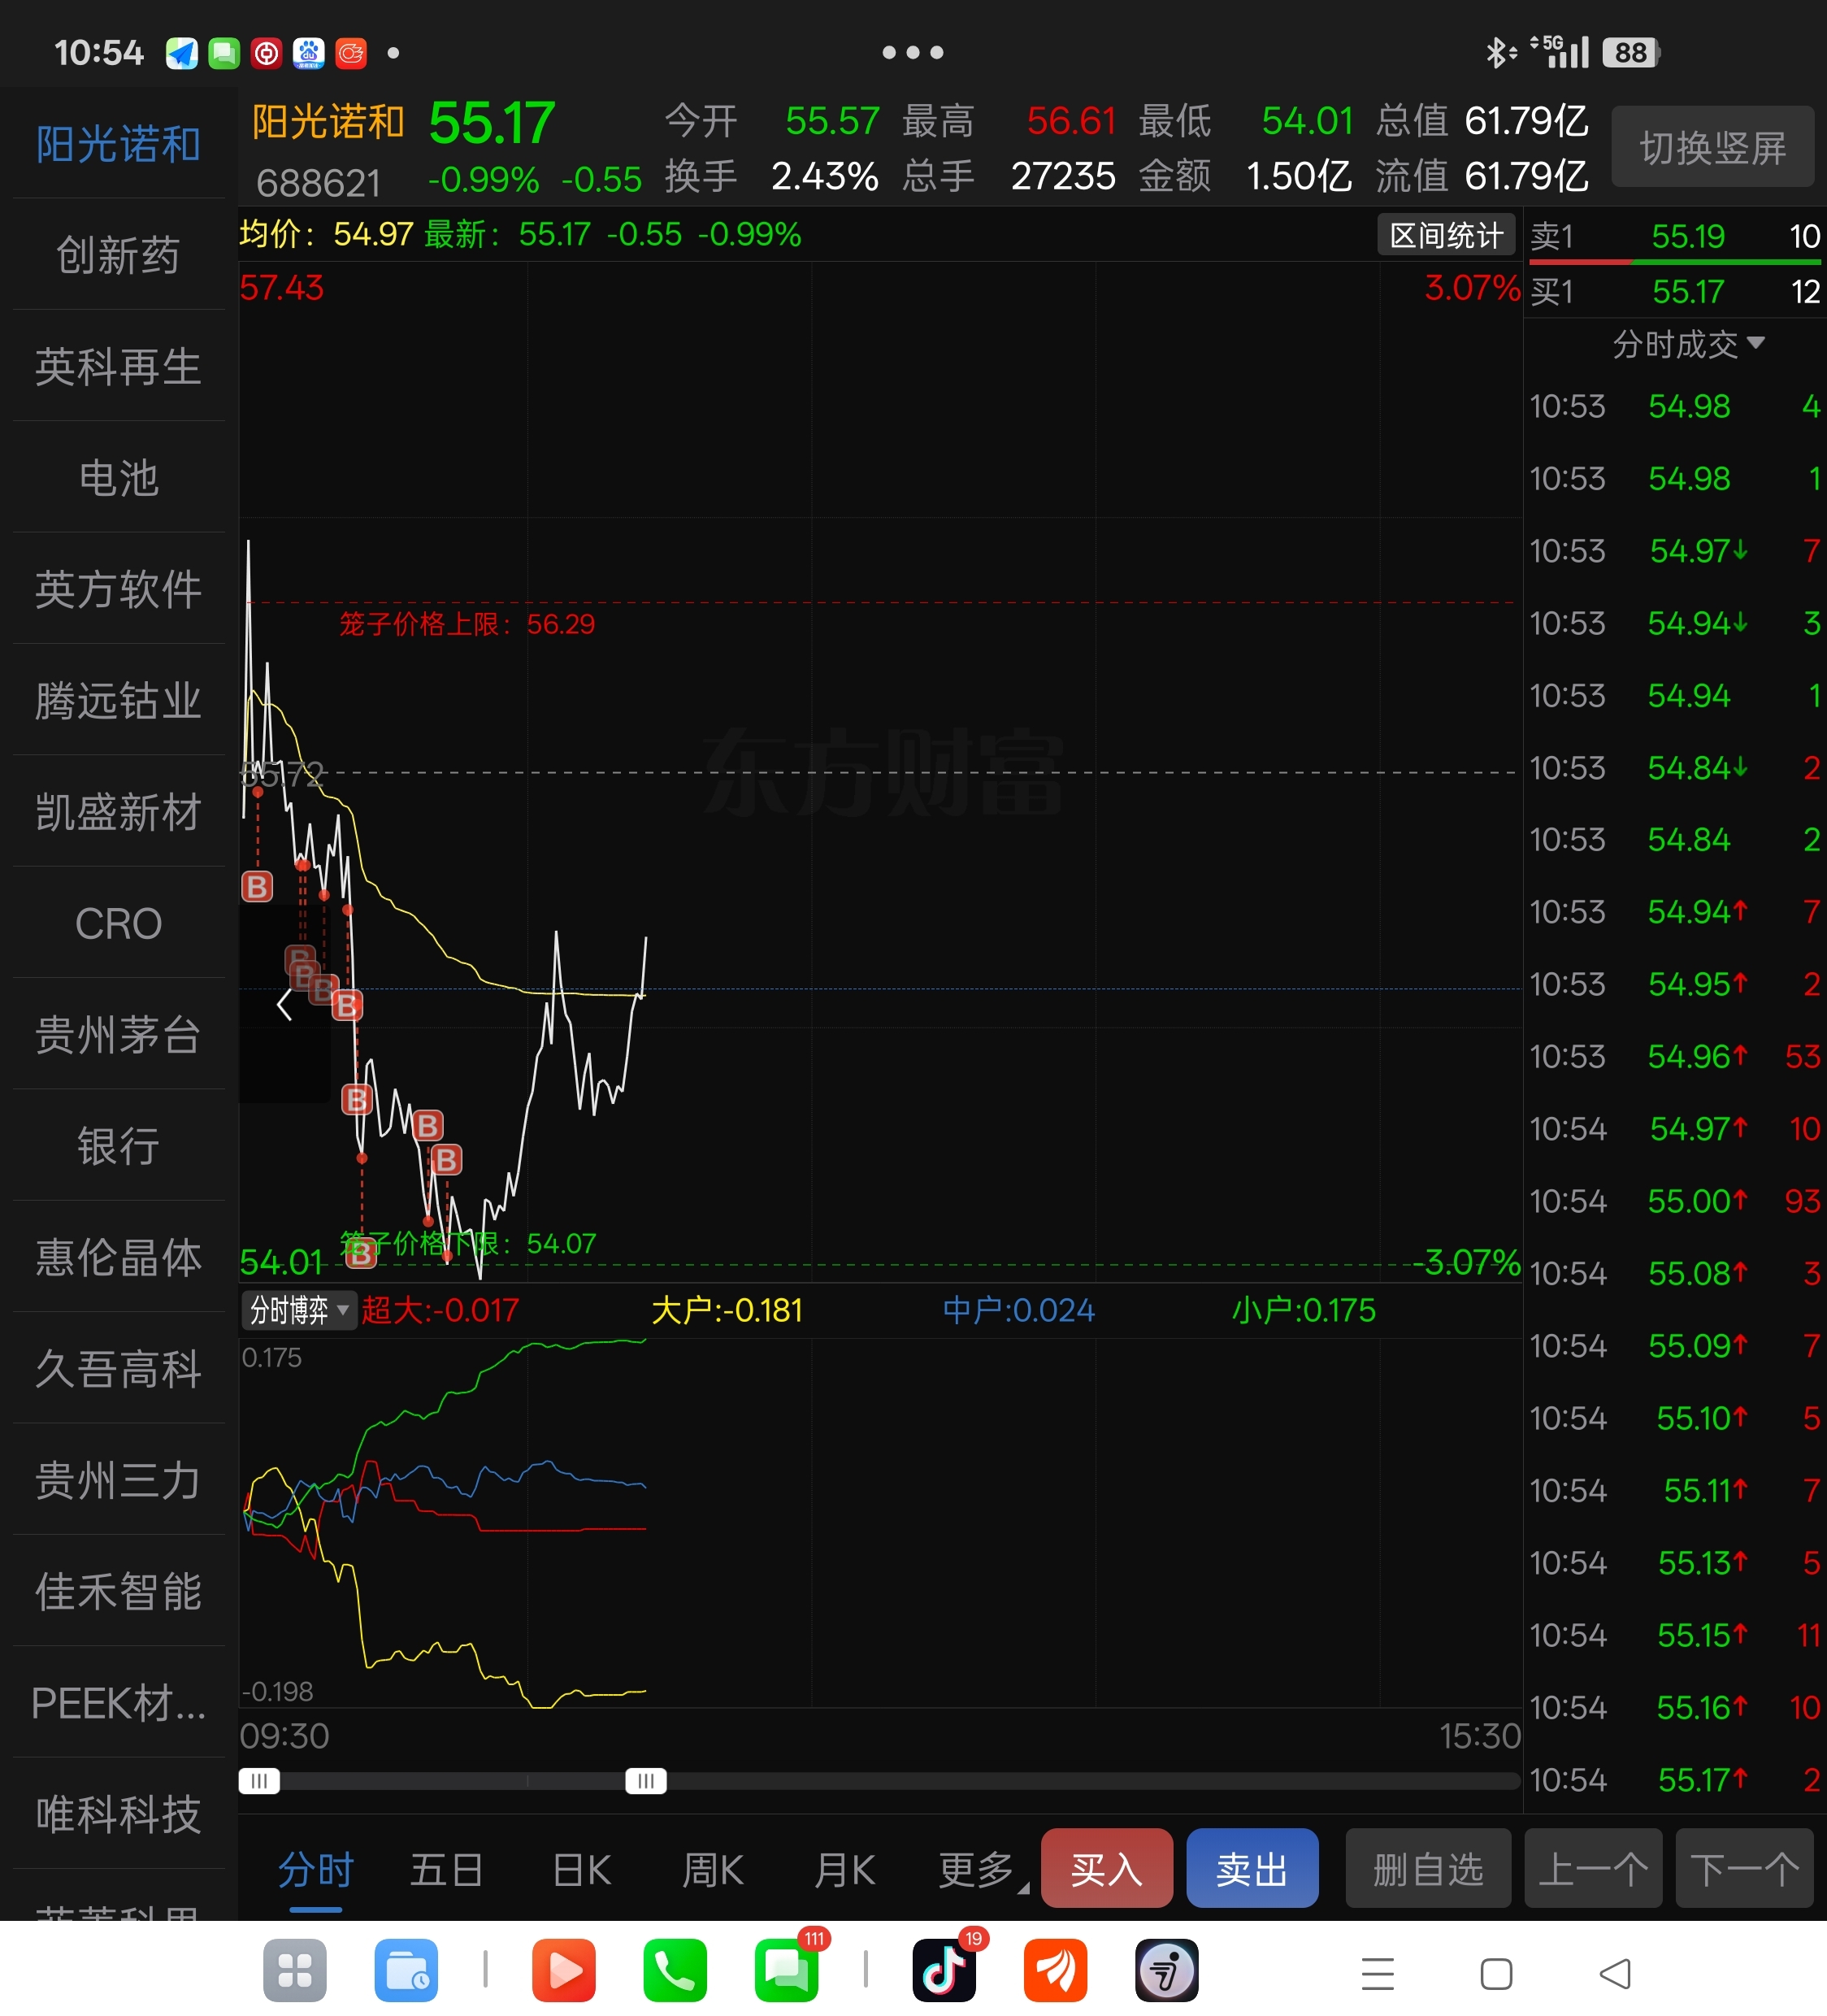
Task: Switch to the 日K tab
Action: (x=582, y=1869)
